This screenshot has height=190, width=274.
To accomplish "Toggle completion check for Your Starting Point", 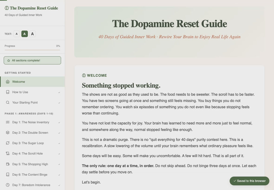I will tap(59, 103).
